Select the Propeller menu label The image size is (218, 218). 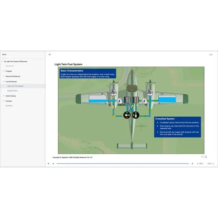click(9, 71)
